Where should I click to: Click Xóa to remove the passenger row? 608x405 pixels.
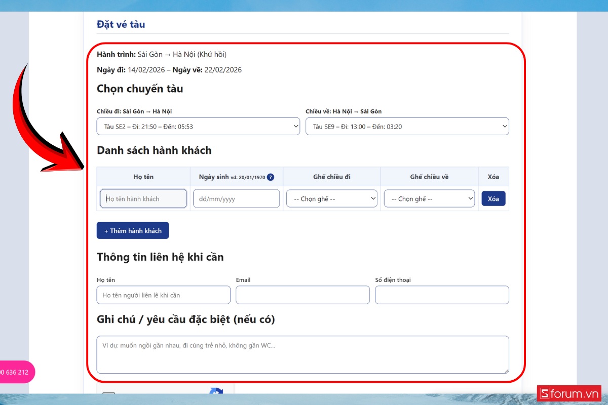(x=493, y=198)
